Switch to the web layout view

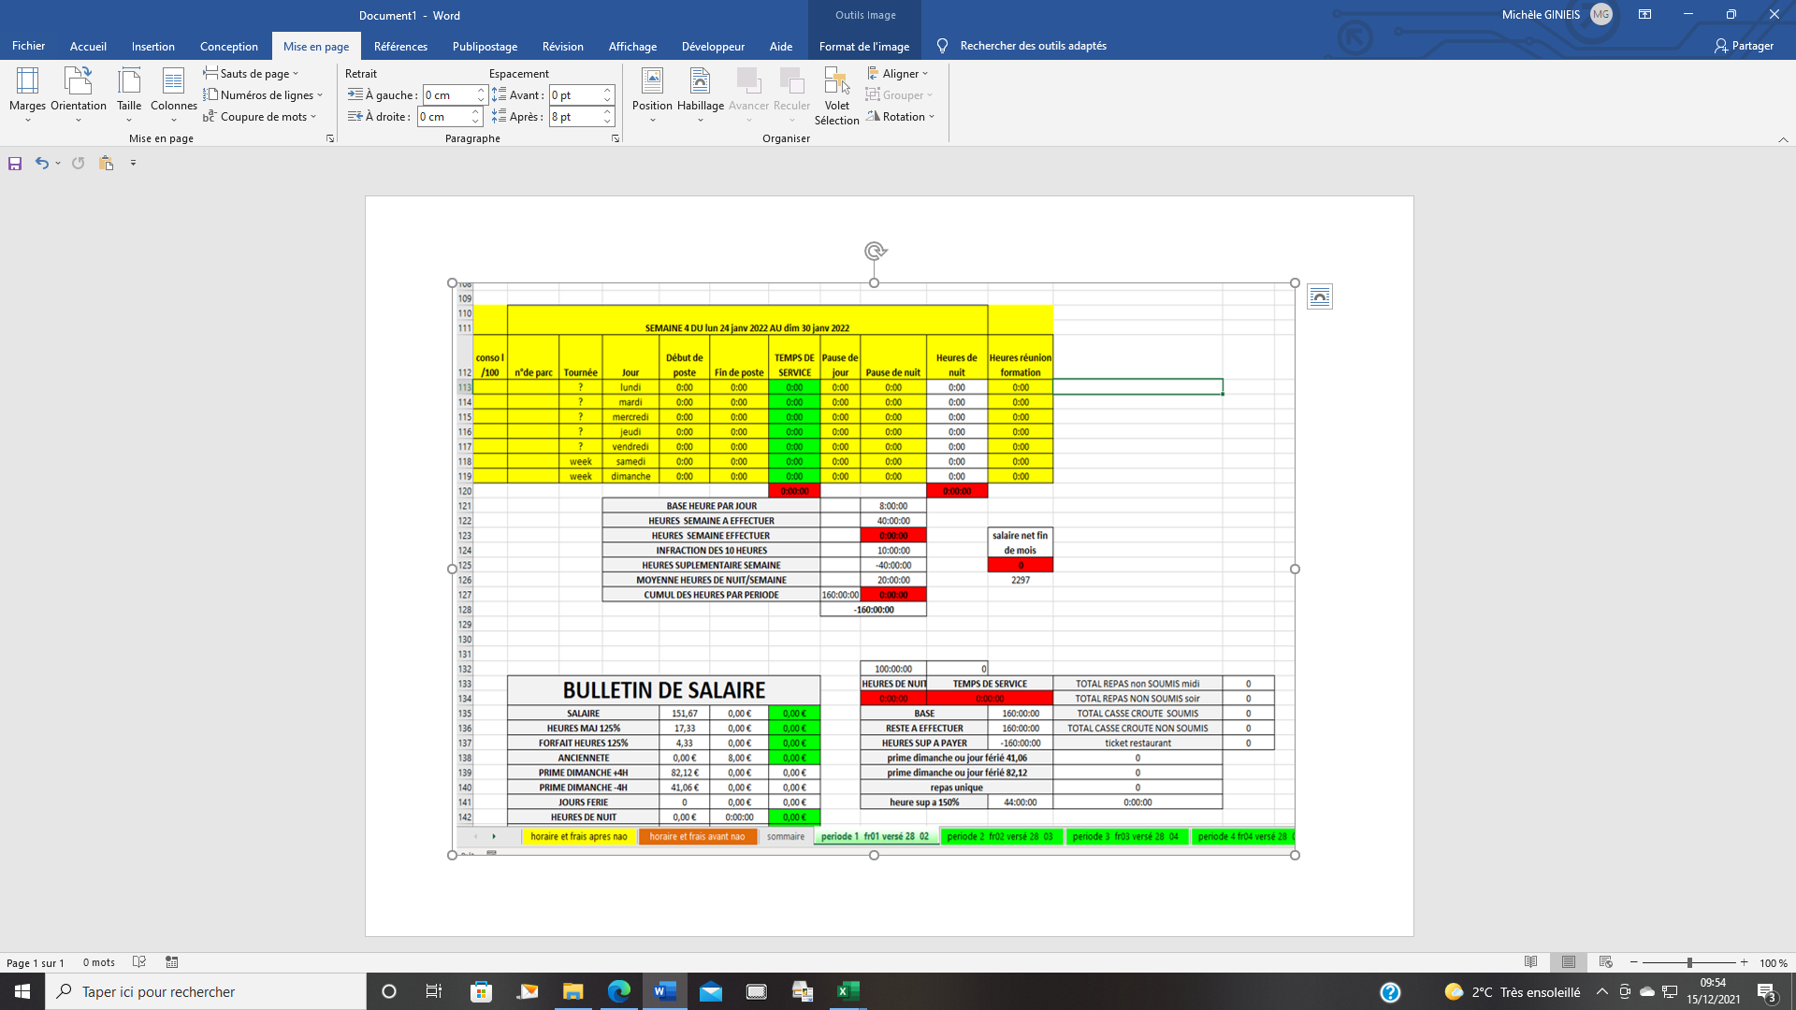[1606, 962]
